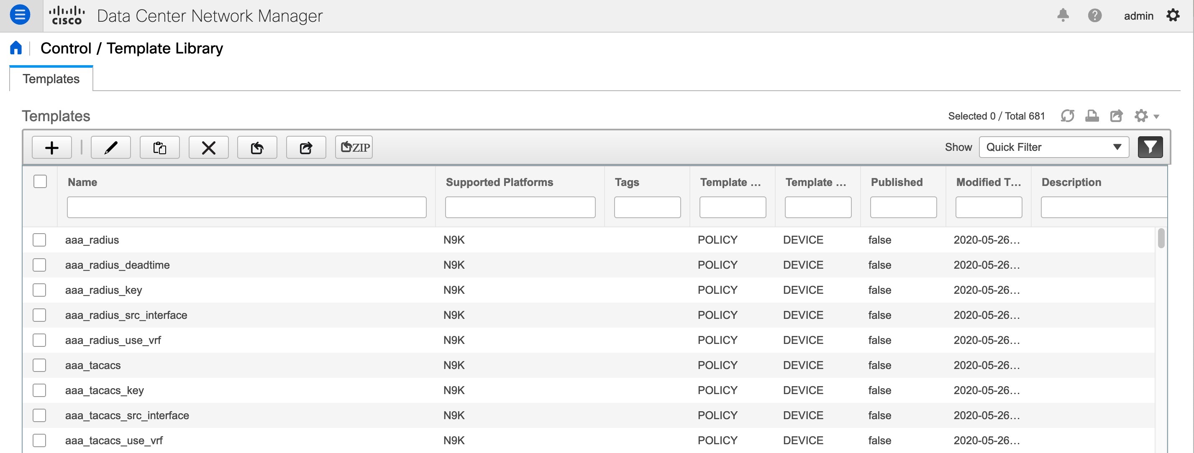This screenshot has width=1194, height=453.
Task: Expand the settings gear dropdown arrow
Action: click(x=1155, y=117)
